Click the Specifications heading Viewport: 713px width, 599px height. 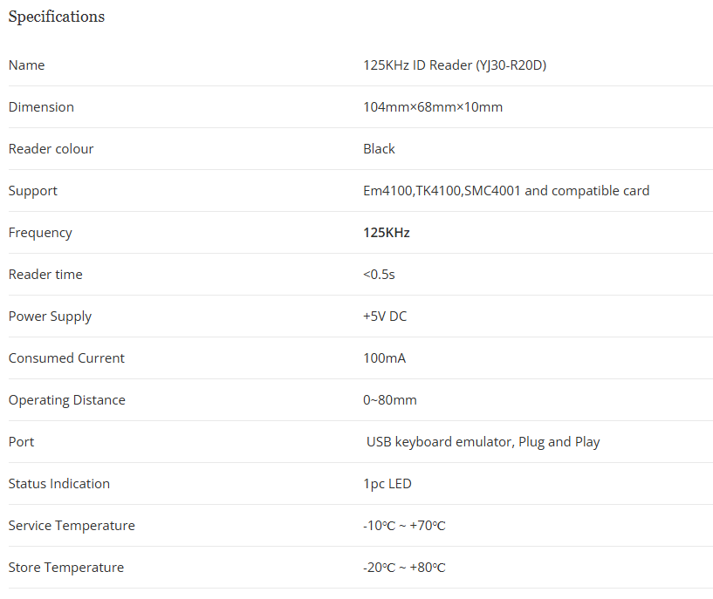[57, 17]
